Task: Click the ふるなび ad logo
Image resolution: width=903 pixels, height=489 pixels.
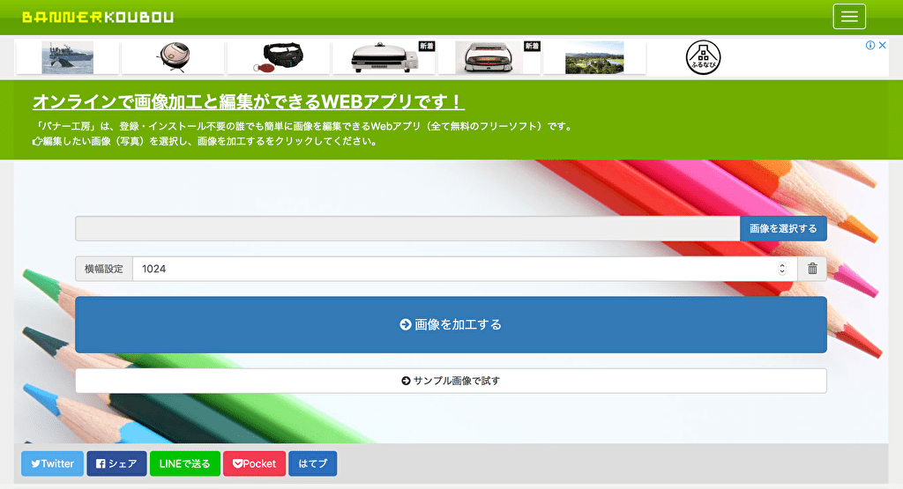Action: tap(703, 57)
